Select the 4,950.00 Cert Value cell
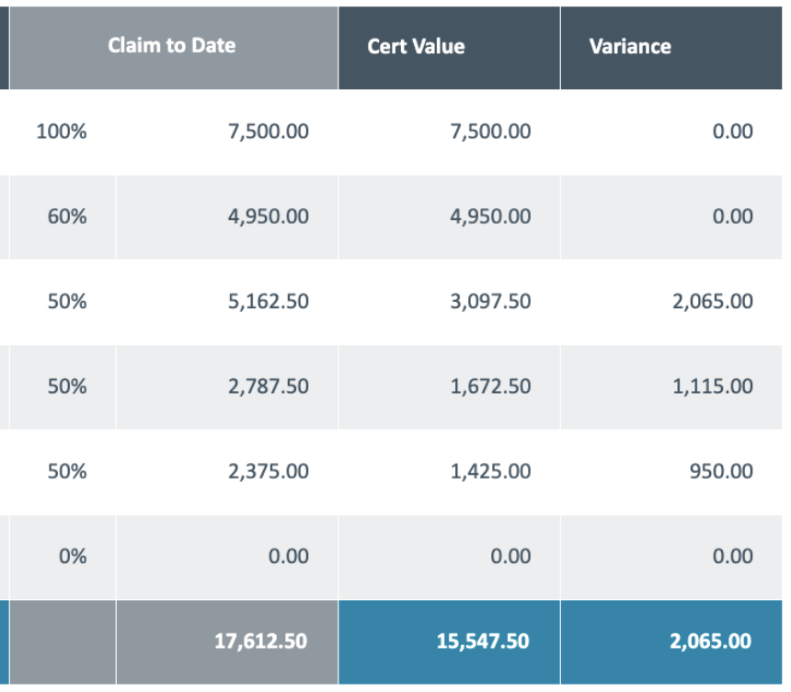791x692 pixels. (x=490, y=217)
